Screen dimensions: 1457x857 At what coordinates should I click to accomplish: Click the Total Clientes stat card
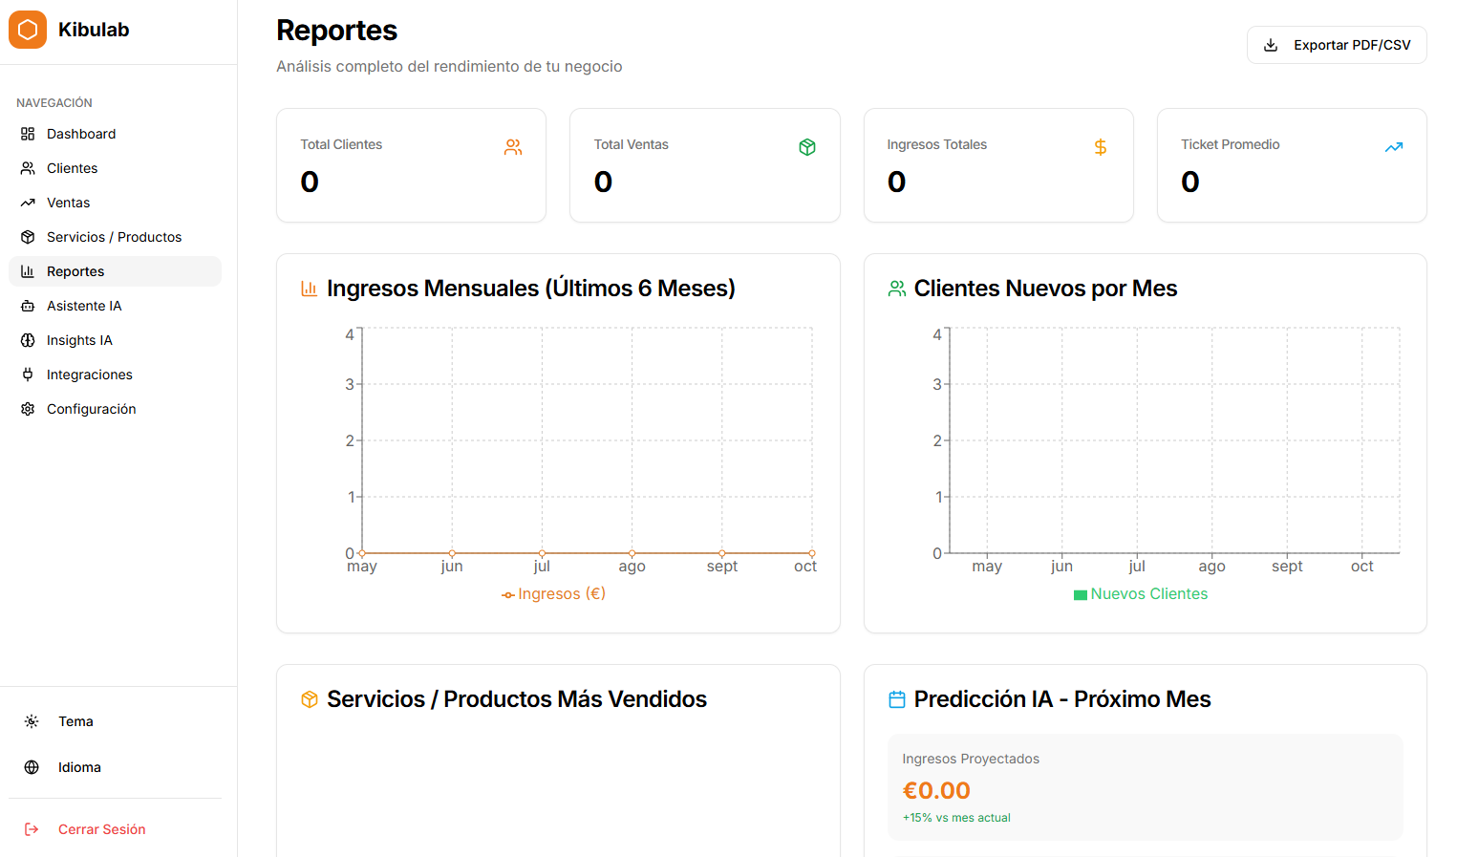(x=411, y=165)
